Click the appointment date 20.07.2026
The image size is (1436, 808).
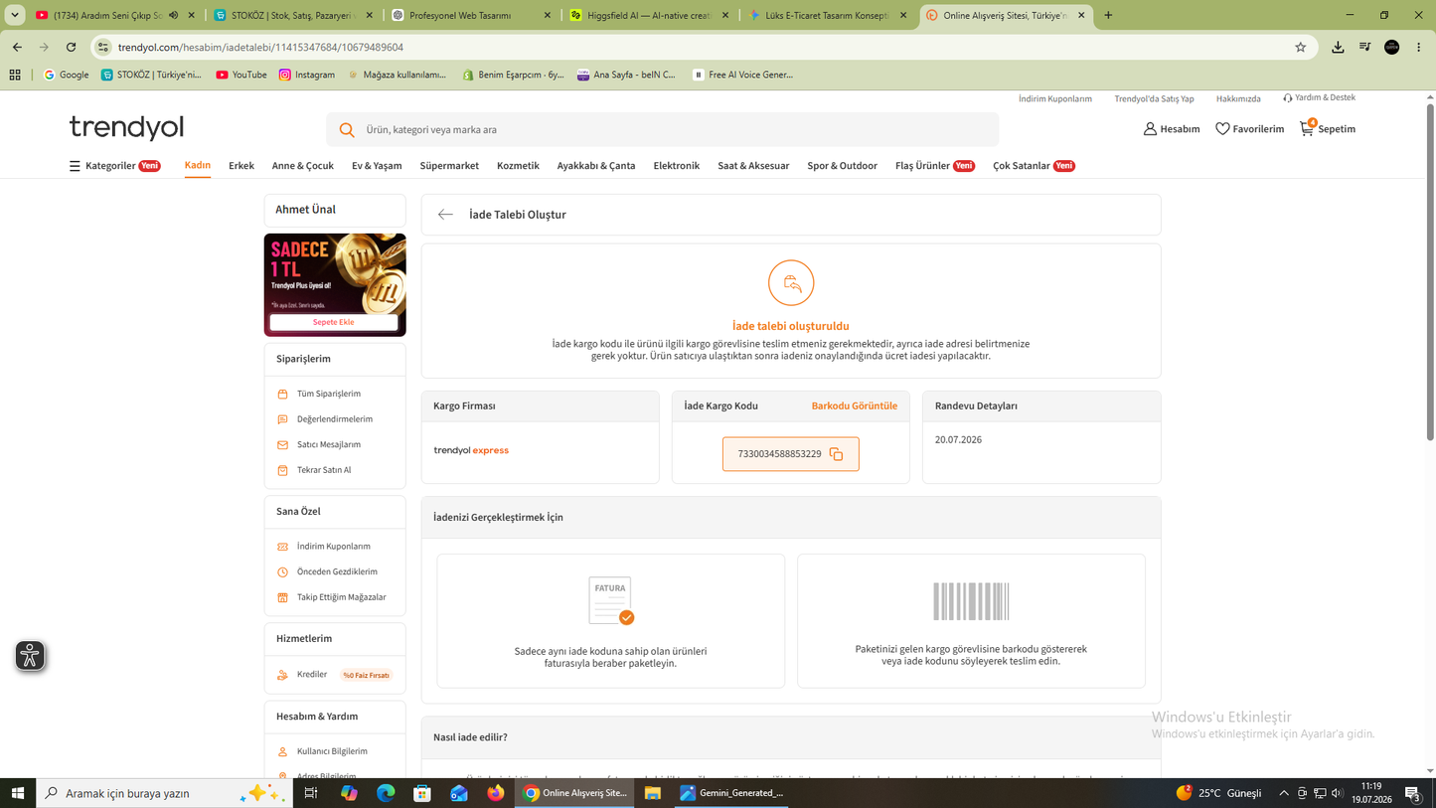[x=958, y=439]
